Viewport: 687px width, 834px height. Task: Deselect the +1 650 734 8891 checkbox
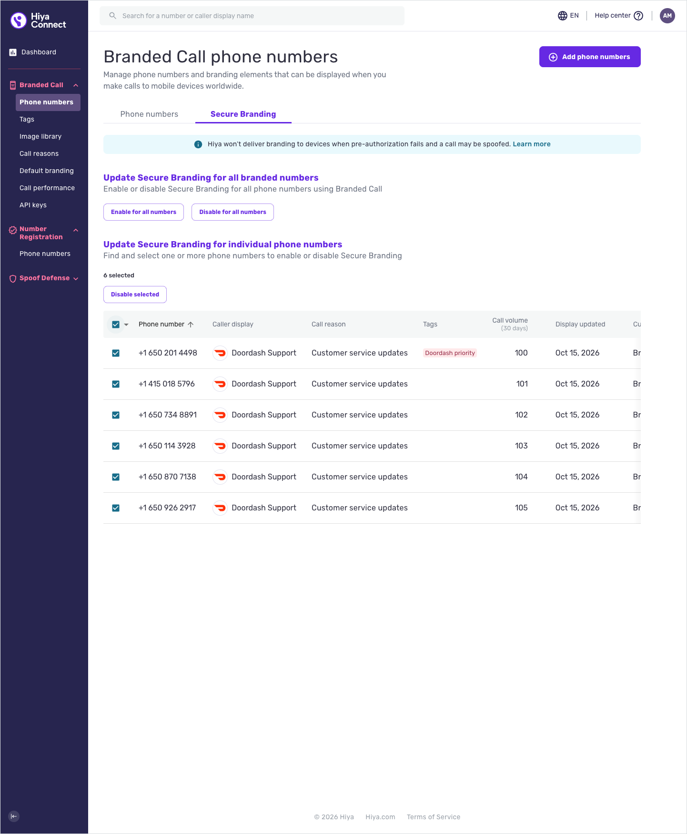pyautogui.click(x=116, y=415)
